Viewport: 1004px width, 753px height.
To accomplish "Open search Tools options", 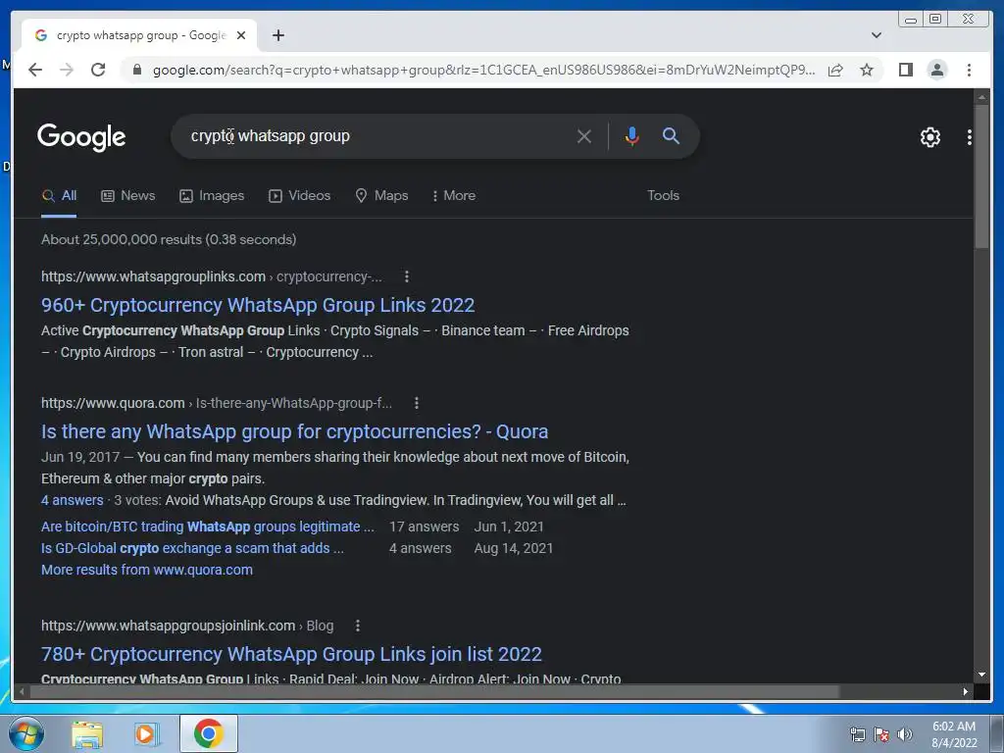I will 663,195.
